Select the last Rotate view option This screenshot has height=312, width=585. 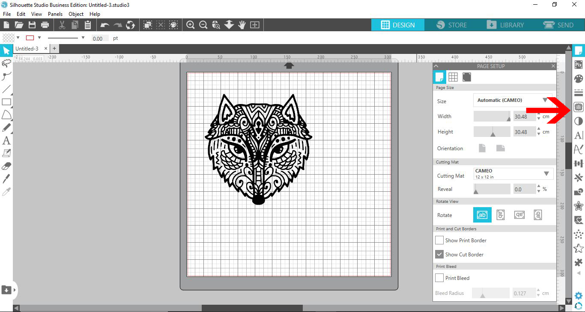pos(538,215)
